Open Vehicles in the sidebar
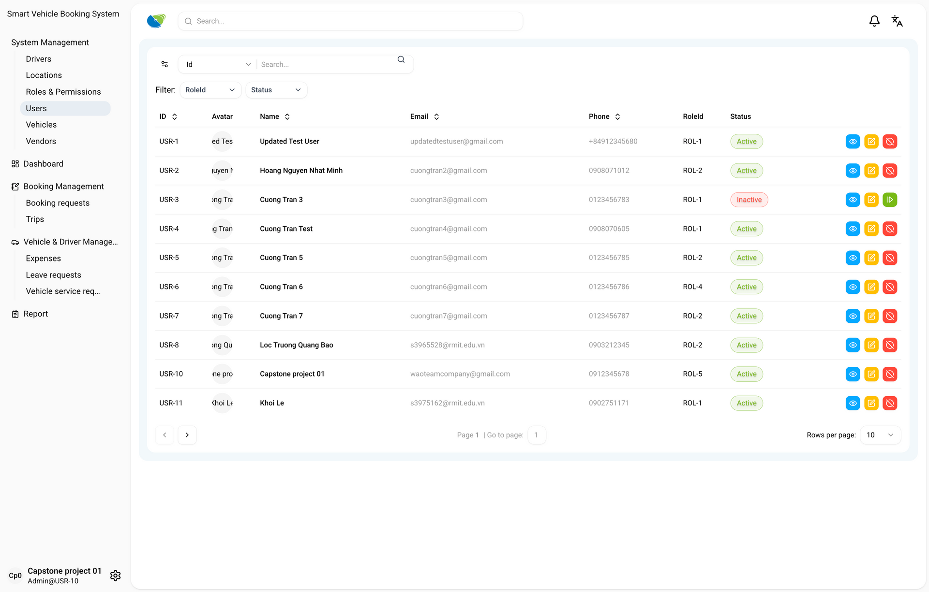 pos(41,125)
